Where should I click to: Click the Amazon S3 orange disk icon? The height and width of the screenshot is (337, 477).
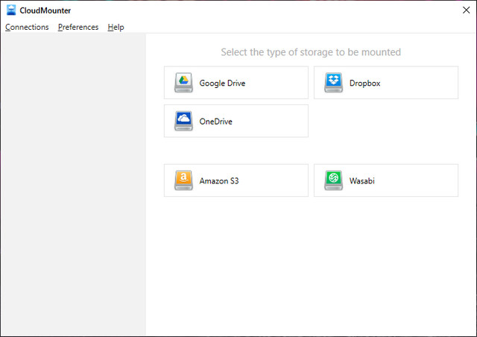[183, 180]
